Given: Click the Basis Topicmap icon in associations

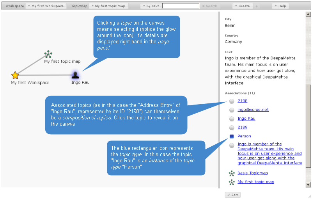Looking at the screenshot, I should [232, 173].
